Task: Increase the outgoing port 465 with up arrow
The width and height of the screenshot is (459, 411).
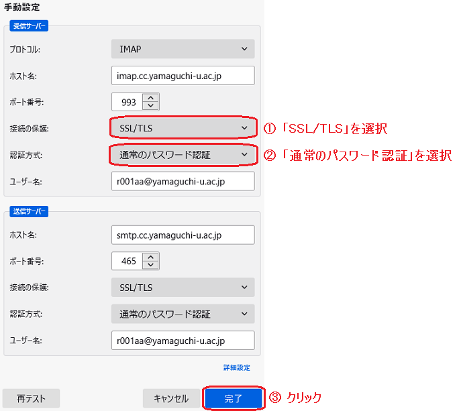Action: (151, 257)
